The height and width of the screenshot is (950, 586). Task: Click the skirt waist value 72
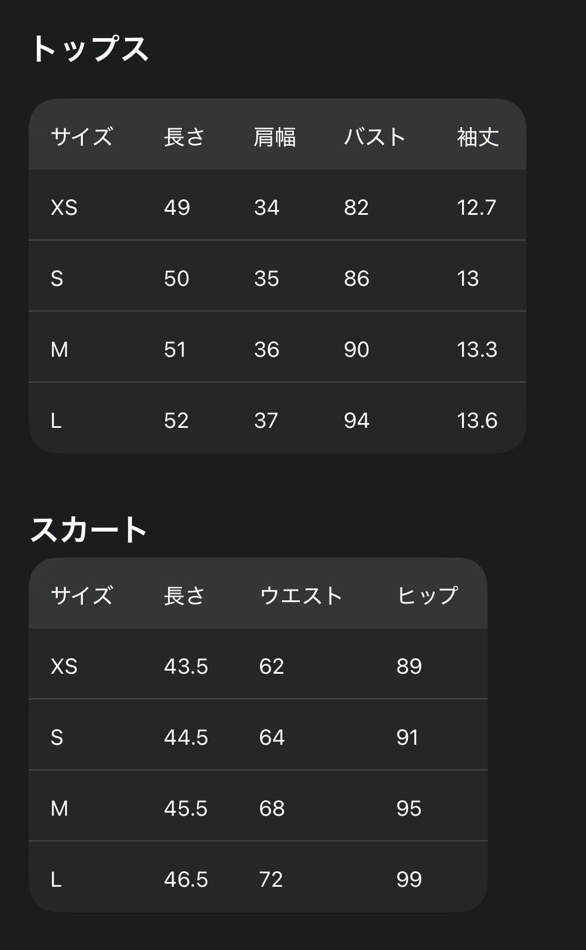pyautogui.click(x=271, y=880)
